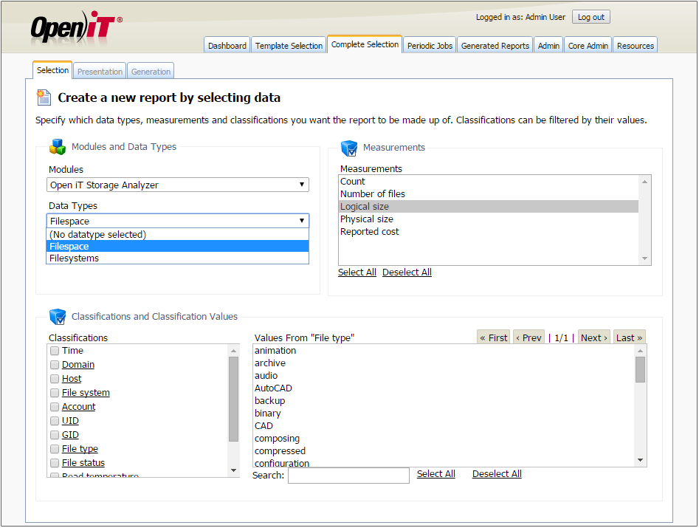Select the Reported cost measurement
The width and height of the screenshot is (699, 528).
(x=489, y=231)
